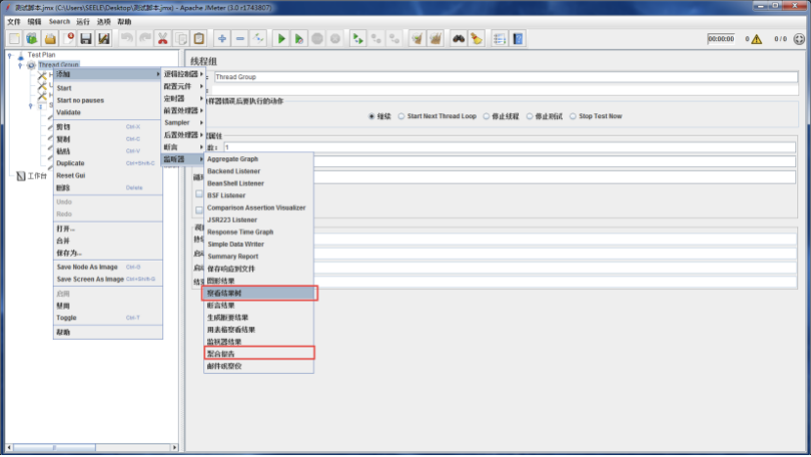
Task: Collapse the Thread Group tree node
Action: pyautogui.click(x=21, y=65)
